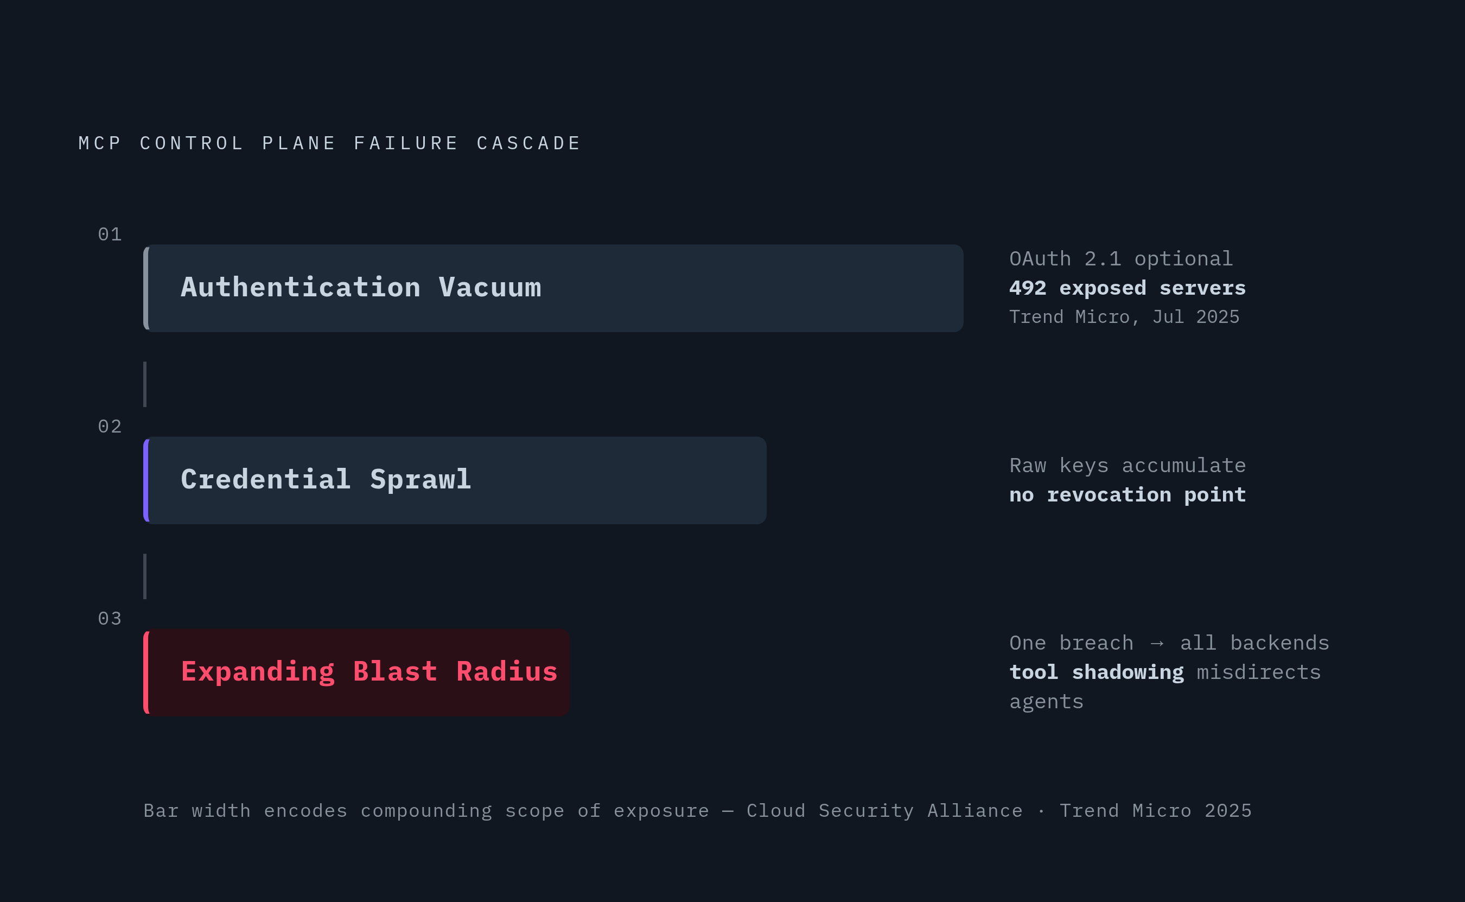
Task: Click the text 'Raw keys accumulate'
Action: point(1128,465)
